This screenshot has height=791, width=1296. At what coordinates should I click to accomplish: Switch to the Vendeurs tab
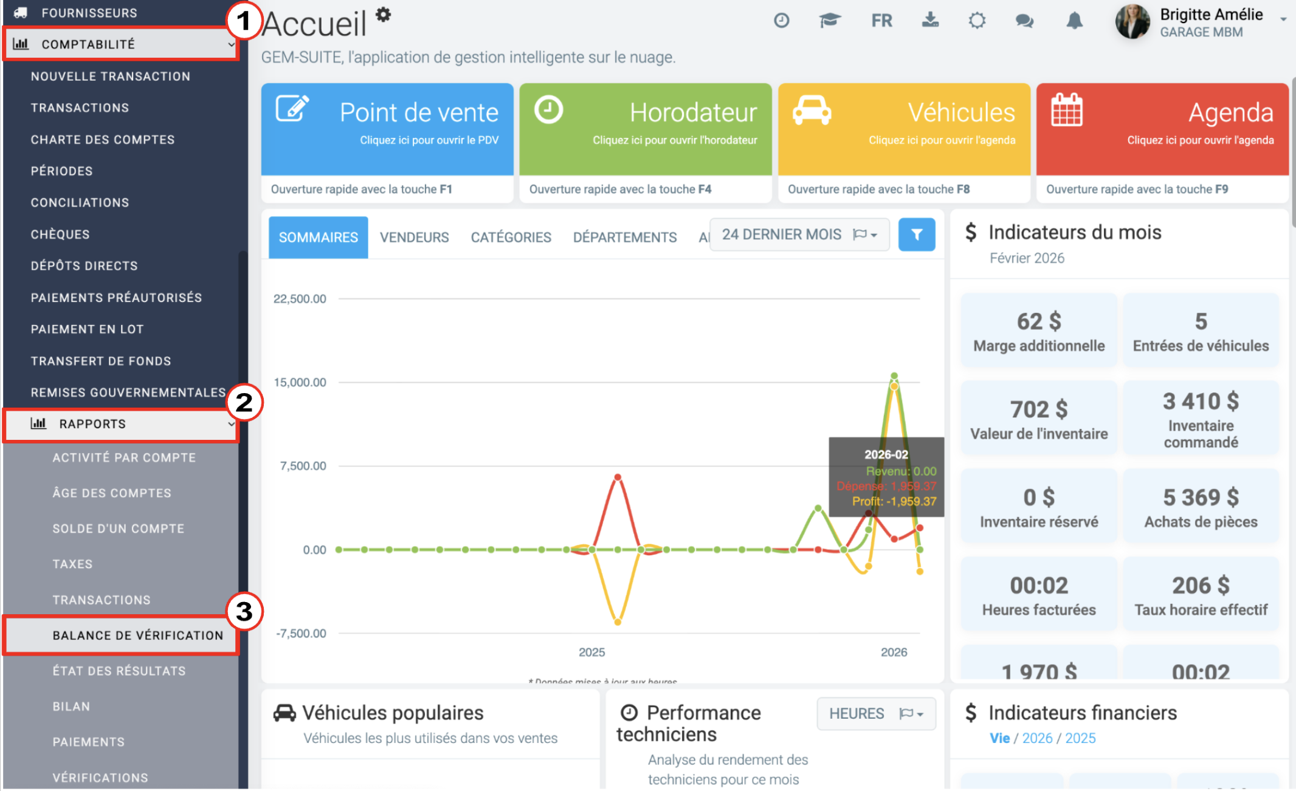[415, 238]
